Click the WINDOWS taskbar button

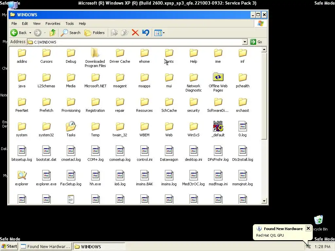[x=98, y=246]
